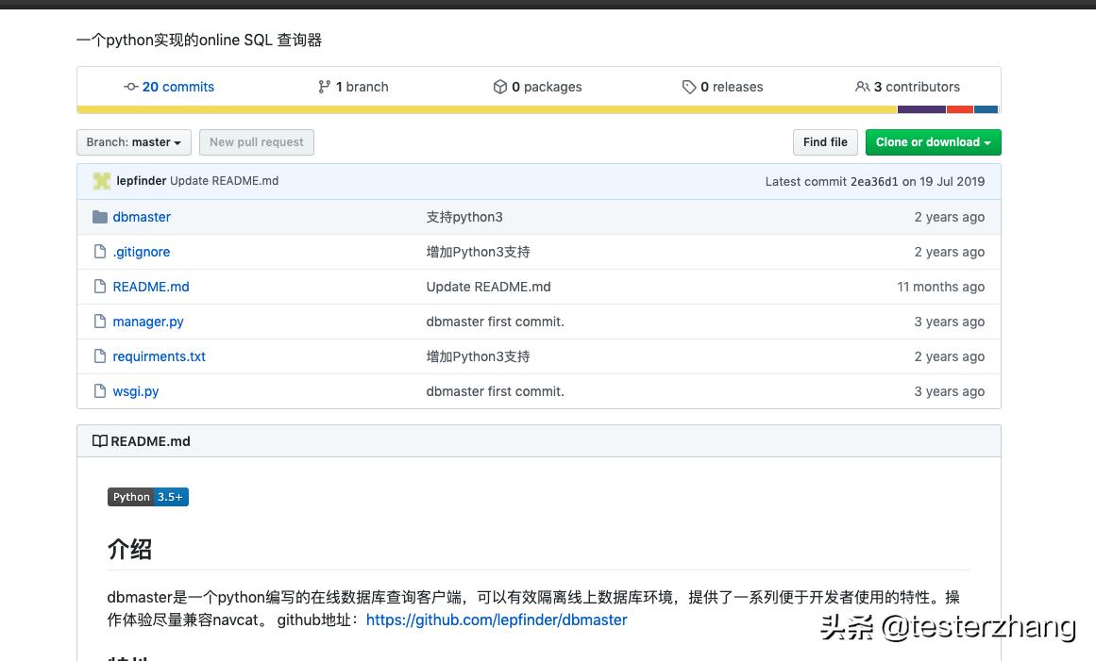This screenshot has height=661, width=1096.
Task: Click the commits history icon
Action: (131, 87)
